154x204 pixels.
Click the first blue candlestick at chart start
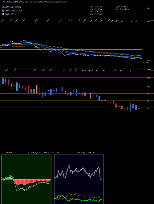point(3,81)
